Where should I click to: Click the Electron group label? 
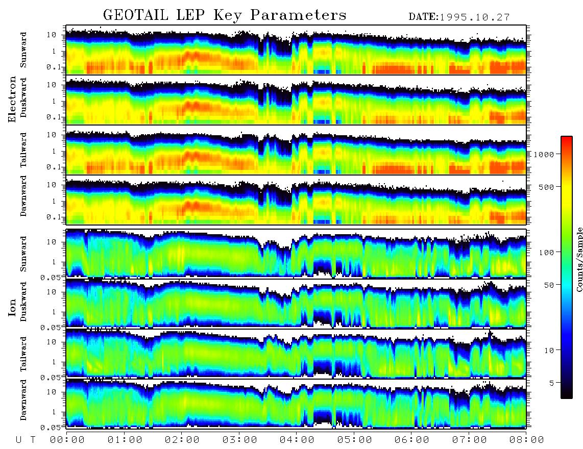12,99
